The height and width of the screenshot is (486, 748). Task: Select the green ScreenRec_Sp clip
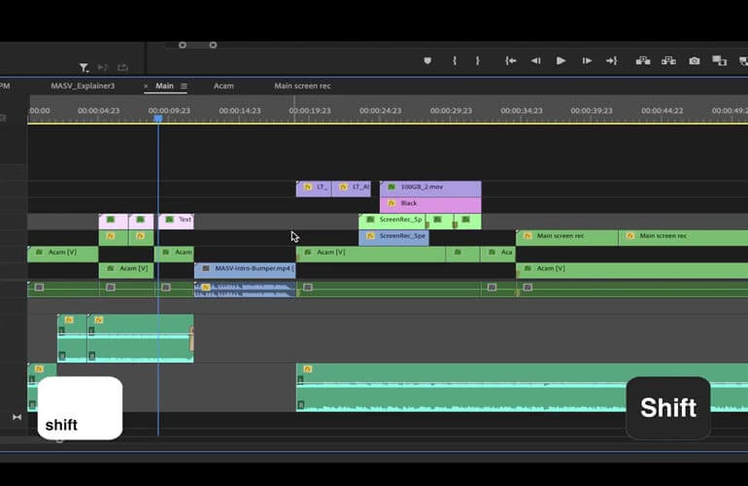391,221
